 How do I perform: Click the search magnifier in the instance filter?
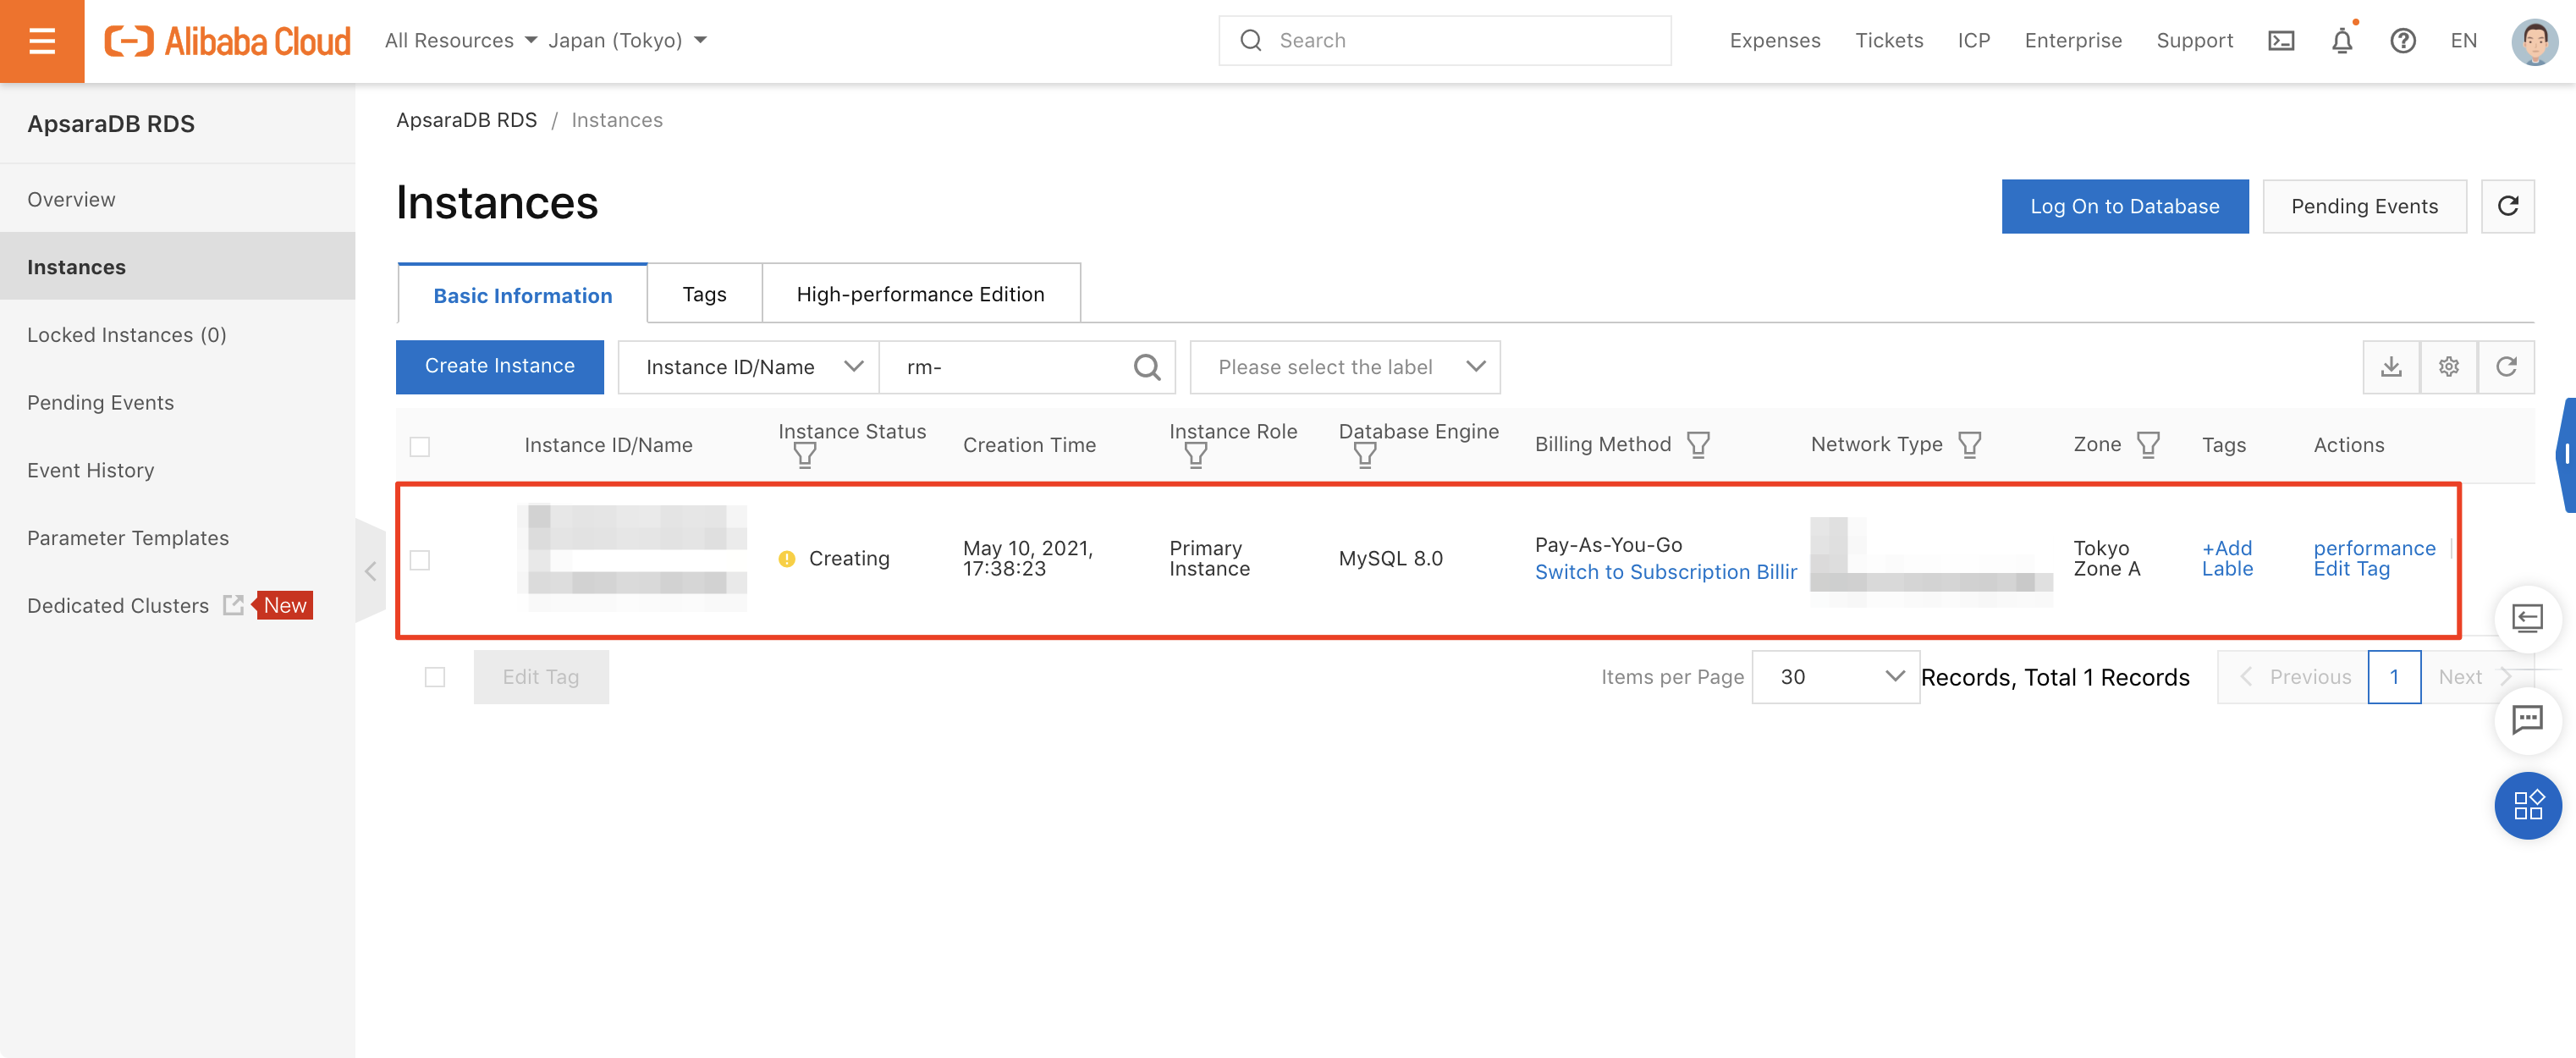click(x=1147, y=367)
